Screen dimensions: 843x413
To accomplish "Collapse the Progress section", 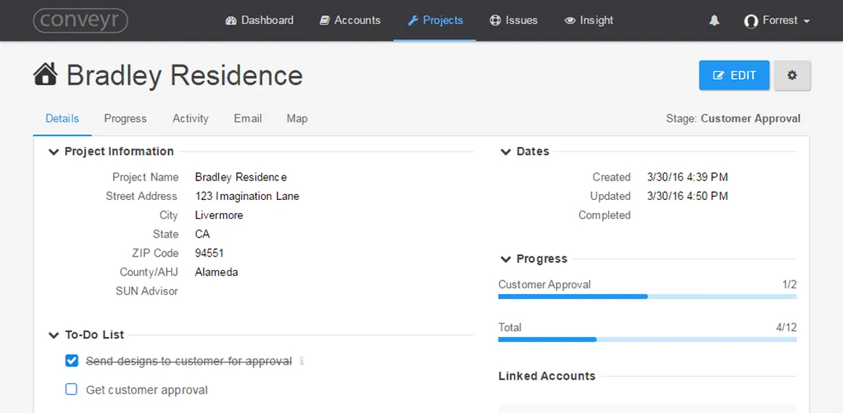I will coord(505,259).
